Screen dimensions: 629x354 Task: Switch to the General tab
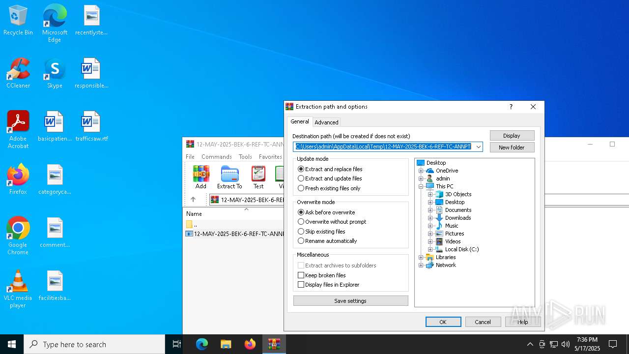click(300, 121)
